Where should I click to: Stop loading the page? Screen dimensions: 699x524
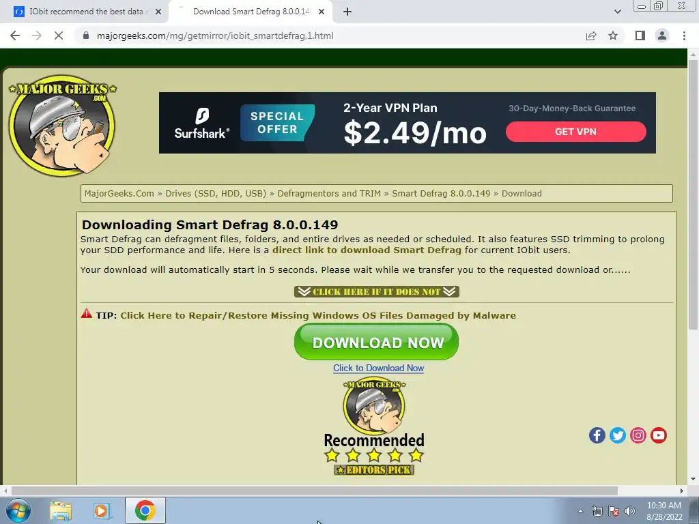click(x=59, y=35)
